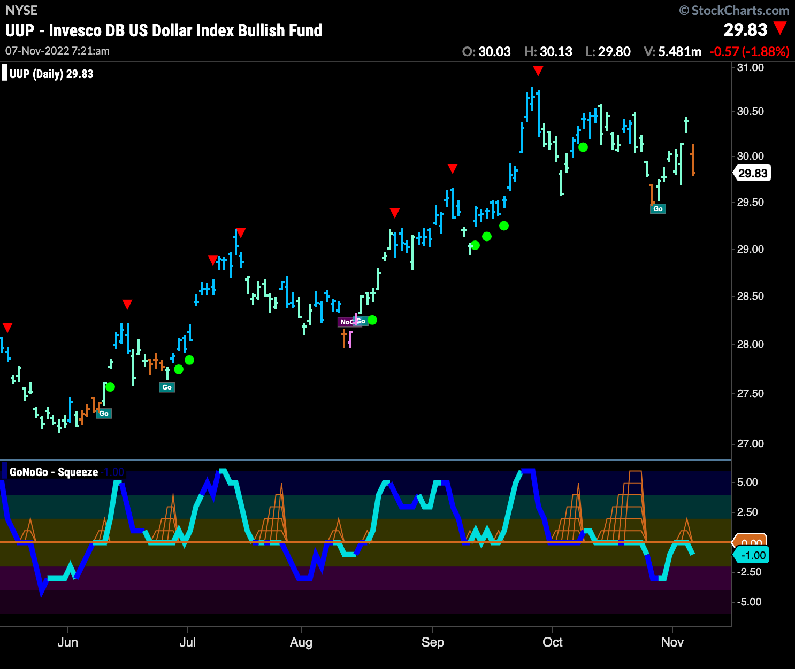Image resolution: width=795 pixels, height=669 pixels.
Task: Click the cyan -1.00 oscillator value tag
Action: 751,555
